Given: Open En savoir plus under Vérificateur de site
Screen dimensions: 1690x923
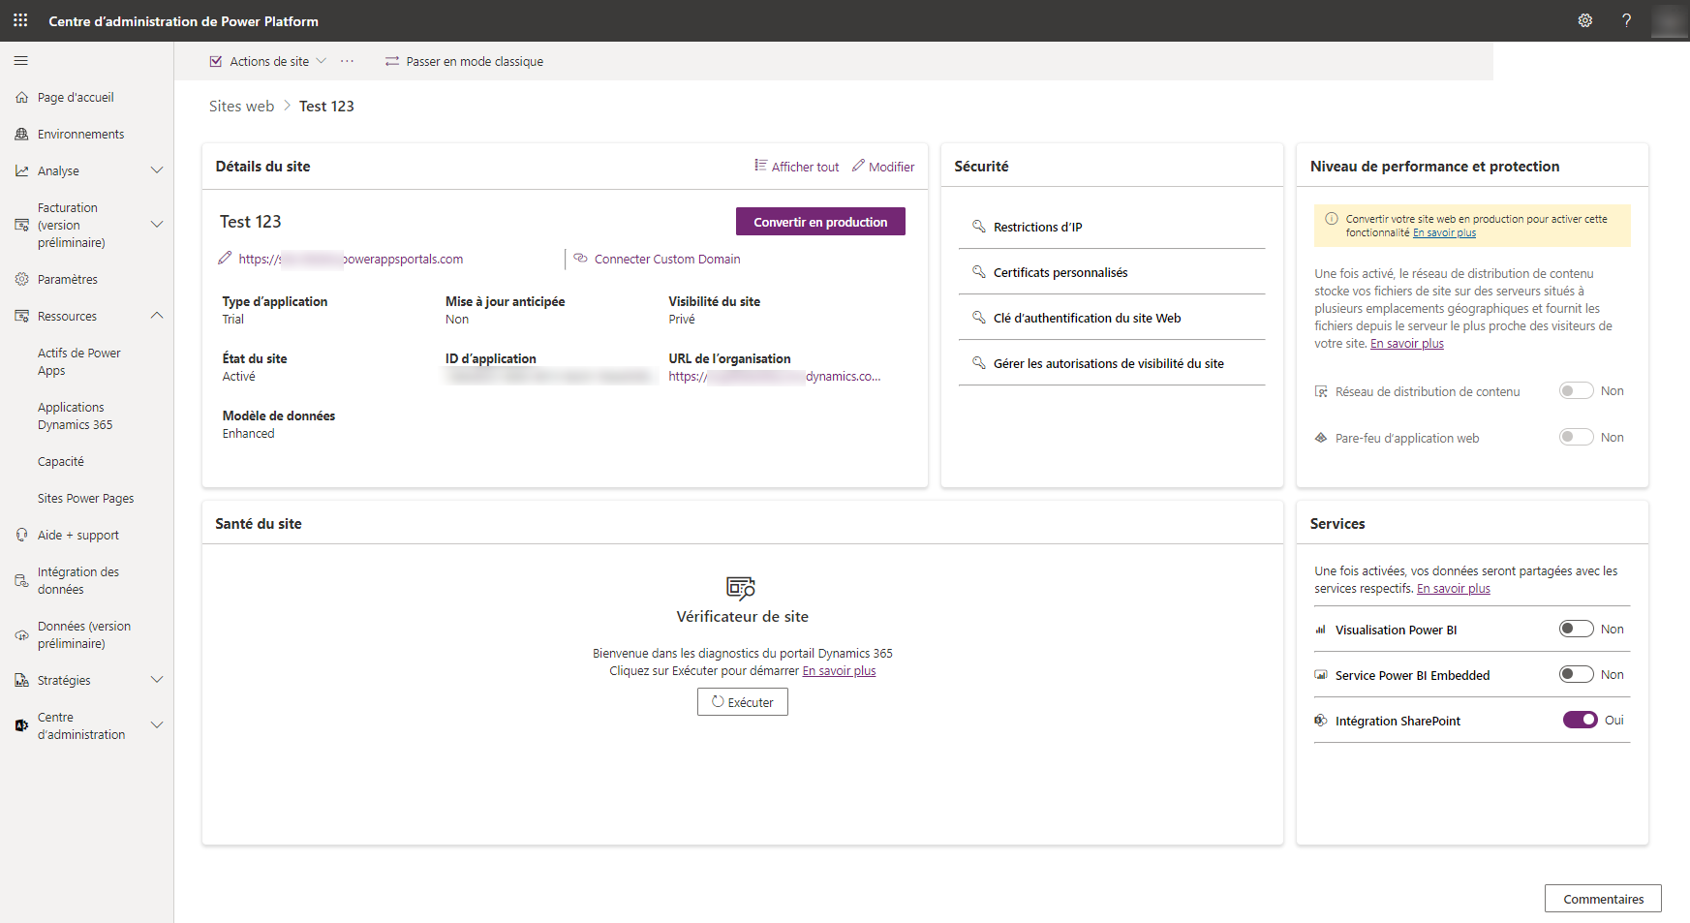Looking at the screenshot, I should [x=839, y=671].
